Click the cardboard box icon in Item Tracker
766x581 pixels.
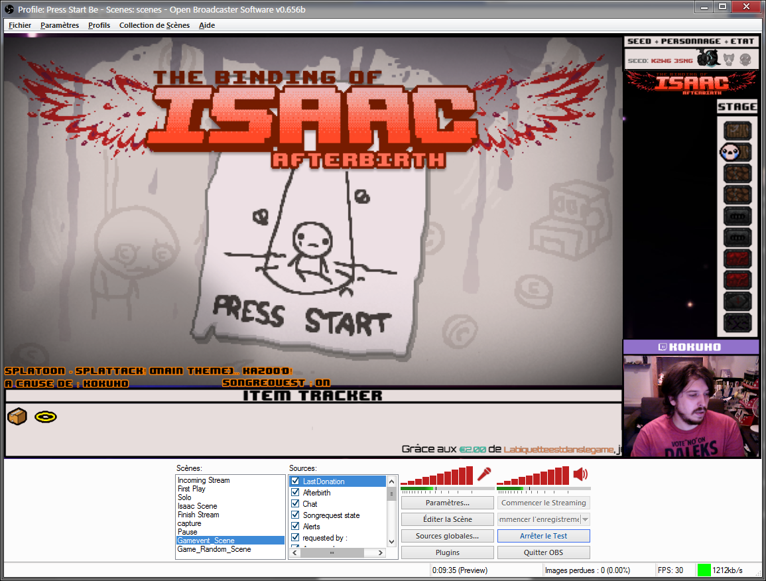coord(17,417)
